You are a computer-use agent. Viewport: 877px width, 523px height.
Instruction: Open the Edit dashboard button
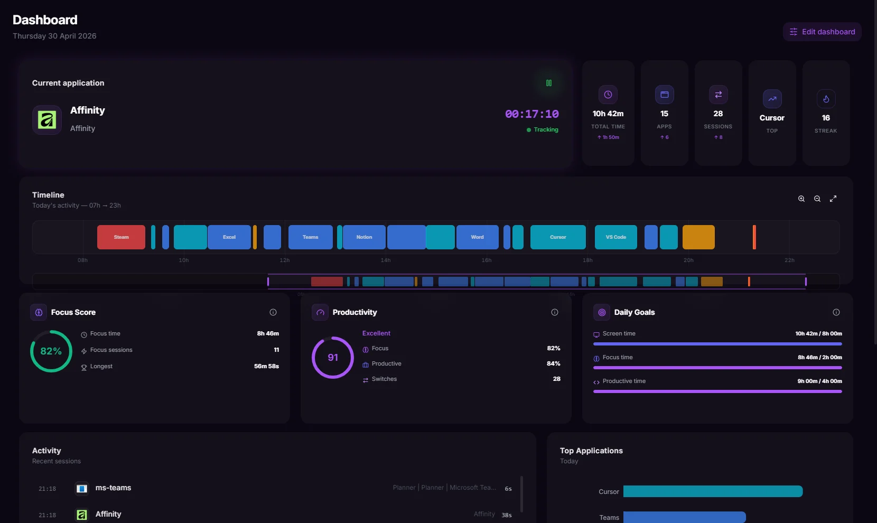[822, 32]
